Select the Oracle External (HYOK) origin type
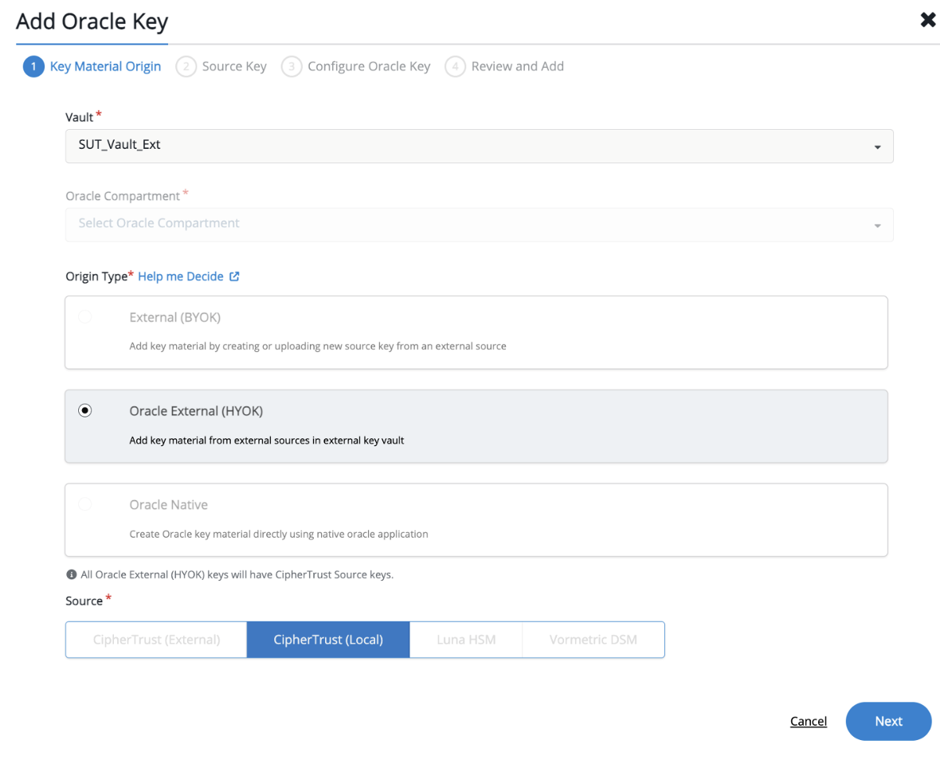 (84, 410)
